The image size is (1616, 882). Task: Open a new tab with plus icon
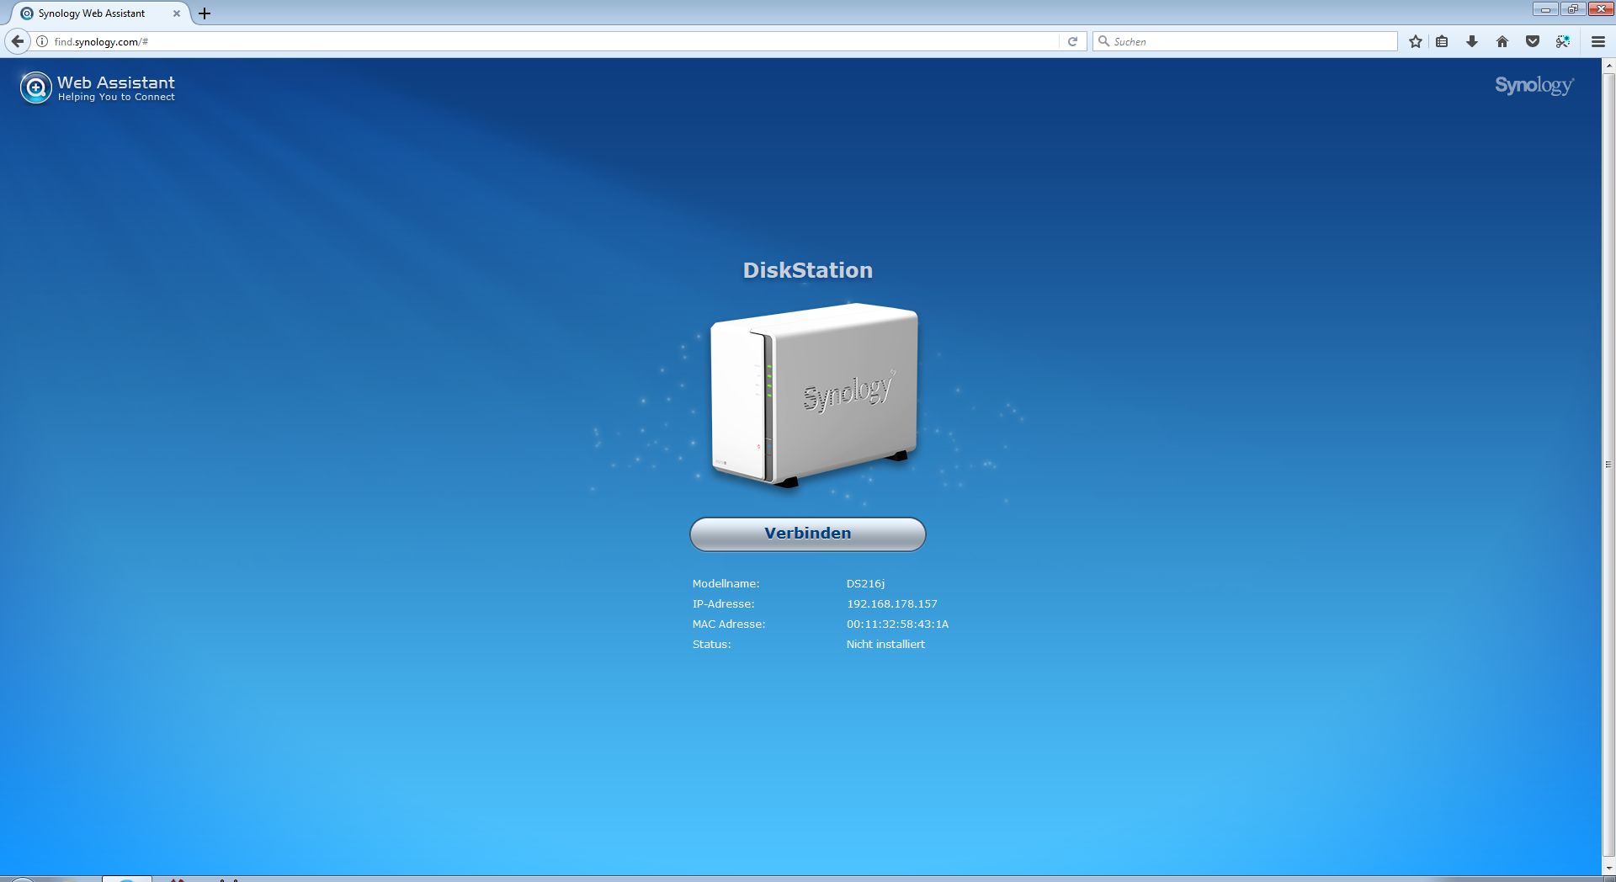coord(205,13)
